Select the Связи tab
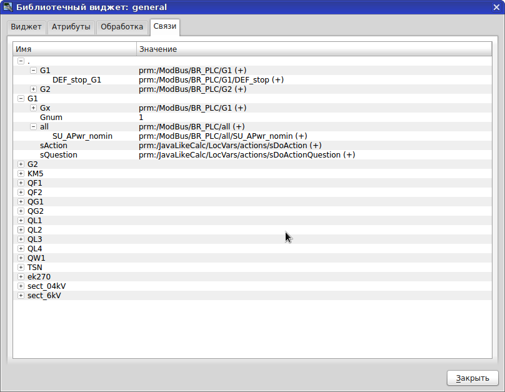 [x=165, y=26]
